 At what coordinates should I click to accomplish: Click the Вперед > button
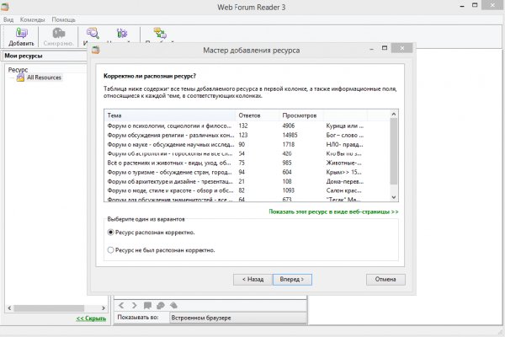(292, 279)
